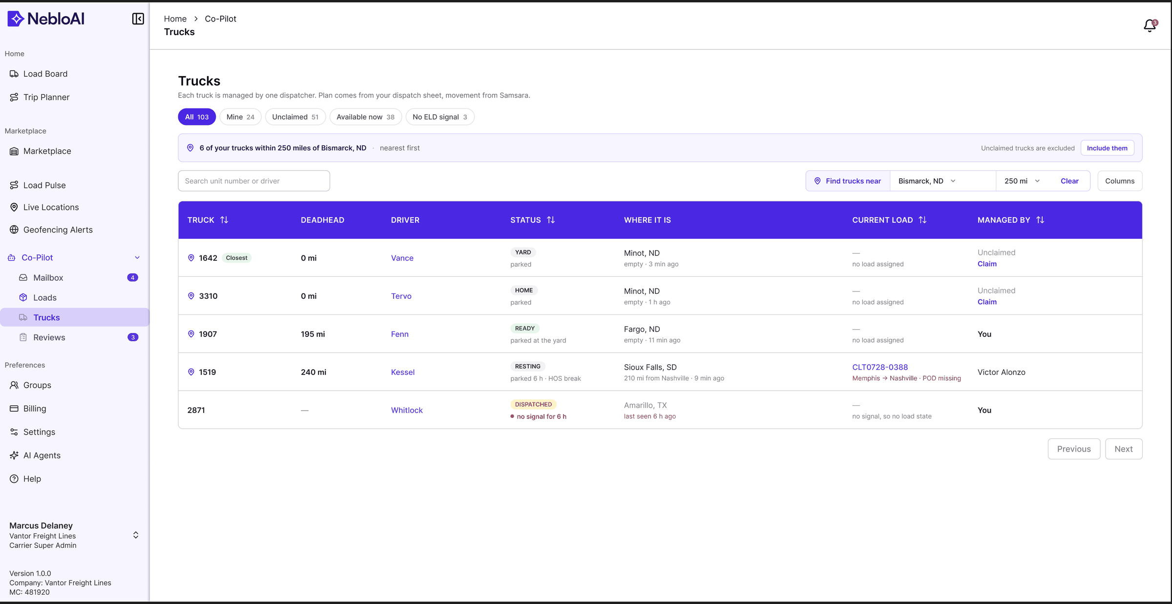This screenshot has width=1172, height=604.
Task: Open driver Whitlock's profile
Action: click(407, 410)
